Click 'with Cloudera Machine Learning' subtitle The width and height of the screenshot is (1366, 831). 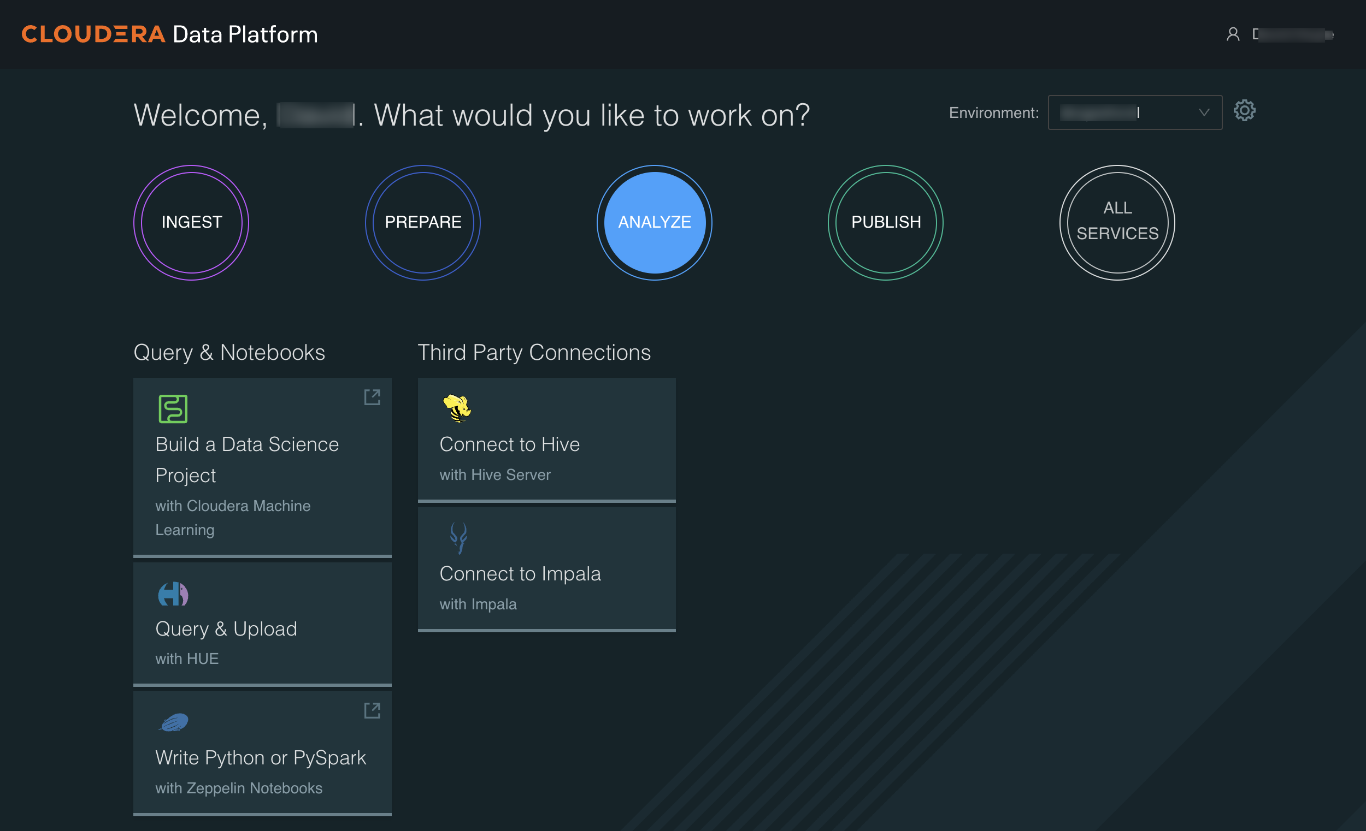coord(233,518)
